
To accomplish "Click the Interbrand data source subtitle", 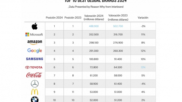I will pos(96,7).
